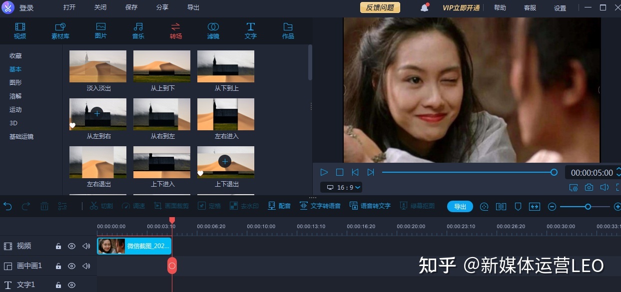Click the 导出 export button
621x292 pixels.
(x=460, y=206)
